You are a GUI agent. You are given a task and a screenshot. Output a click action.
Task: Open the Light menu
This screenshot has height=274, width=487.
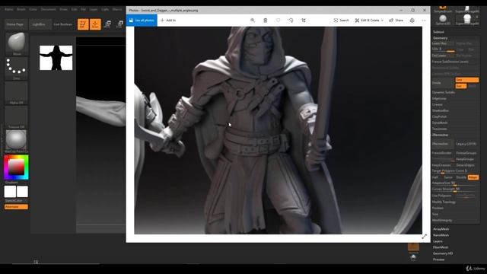pyautogui.click(x=105, y=9)
